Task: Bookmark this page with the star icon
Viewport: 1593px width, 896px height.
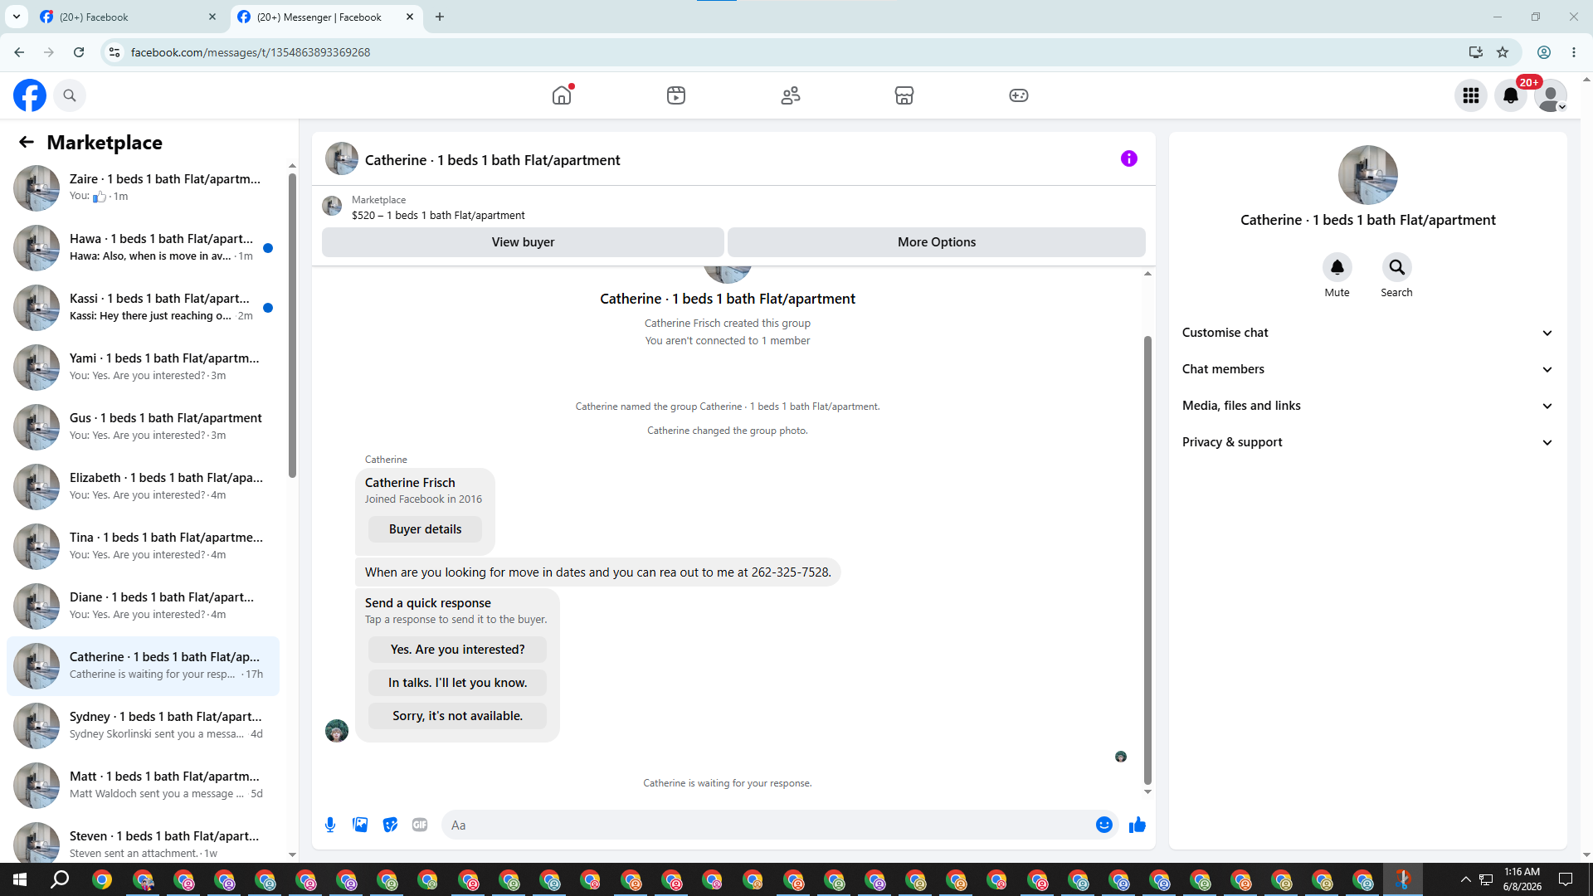Action: point(1503,52)
